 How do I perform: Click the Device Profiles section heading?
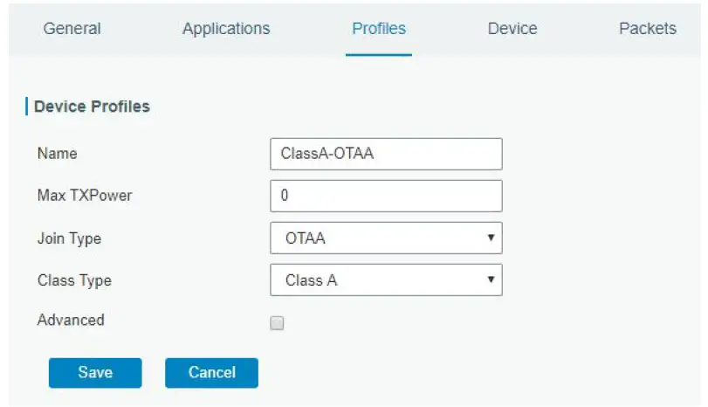point(92,107)
